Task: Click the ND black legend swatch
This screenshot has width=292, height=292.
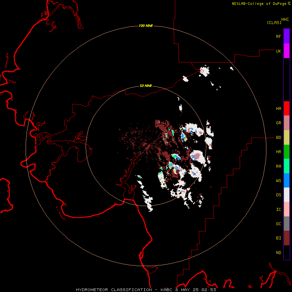Action: [286, 252]
